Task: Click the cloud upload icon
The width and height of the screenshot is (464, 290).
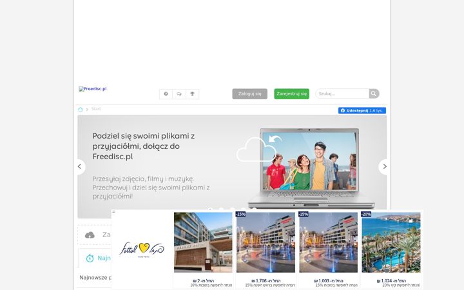Action: 90,235
